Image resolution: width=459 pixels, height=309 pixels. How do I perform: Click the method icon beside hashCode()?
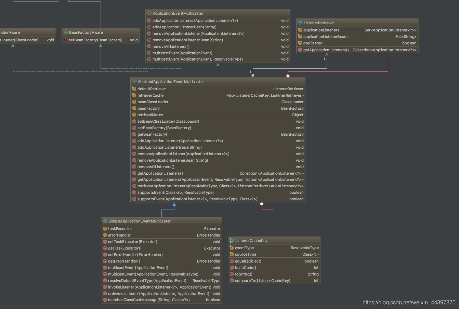coord(232,268)
